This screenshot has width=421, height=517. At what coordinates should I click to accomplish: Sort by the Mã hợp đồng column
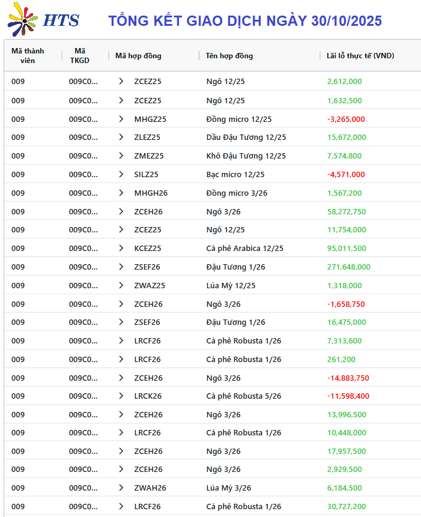[x=138, y=56]
